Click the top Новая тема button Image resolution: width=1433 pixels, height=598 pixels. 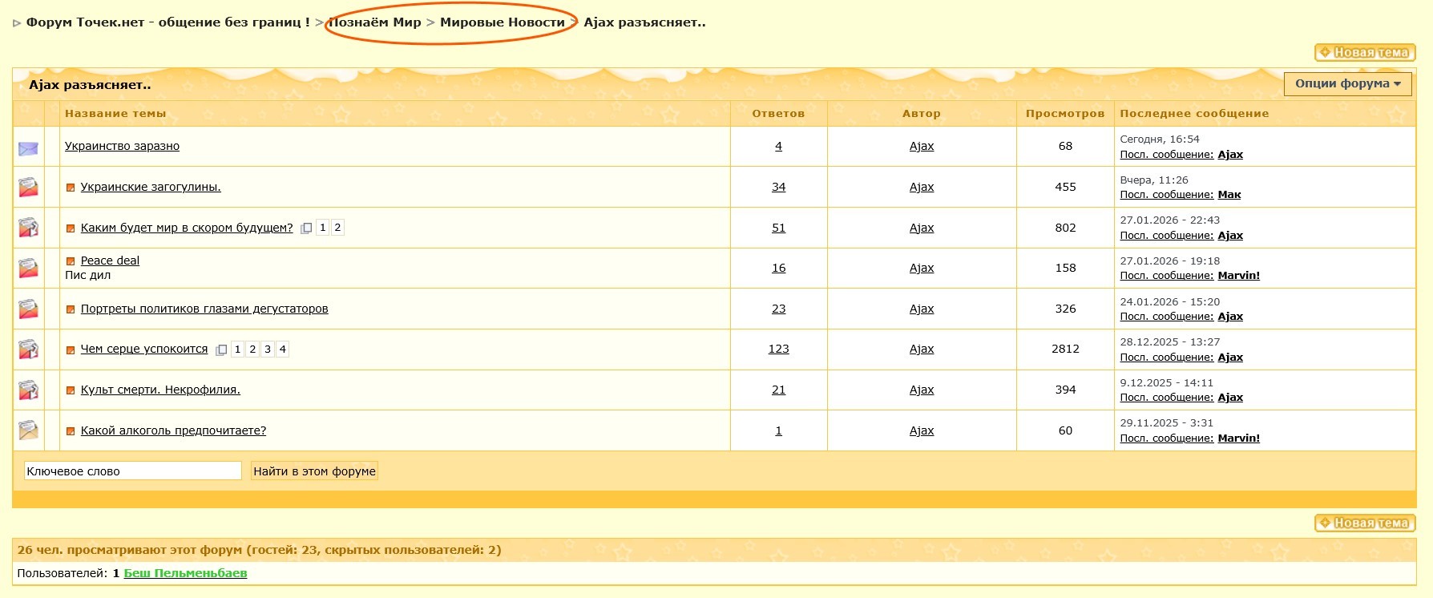[x=1365, y=53]
